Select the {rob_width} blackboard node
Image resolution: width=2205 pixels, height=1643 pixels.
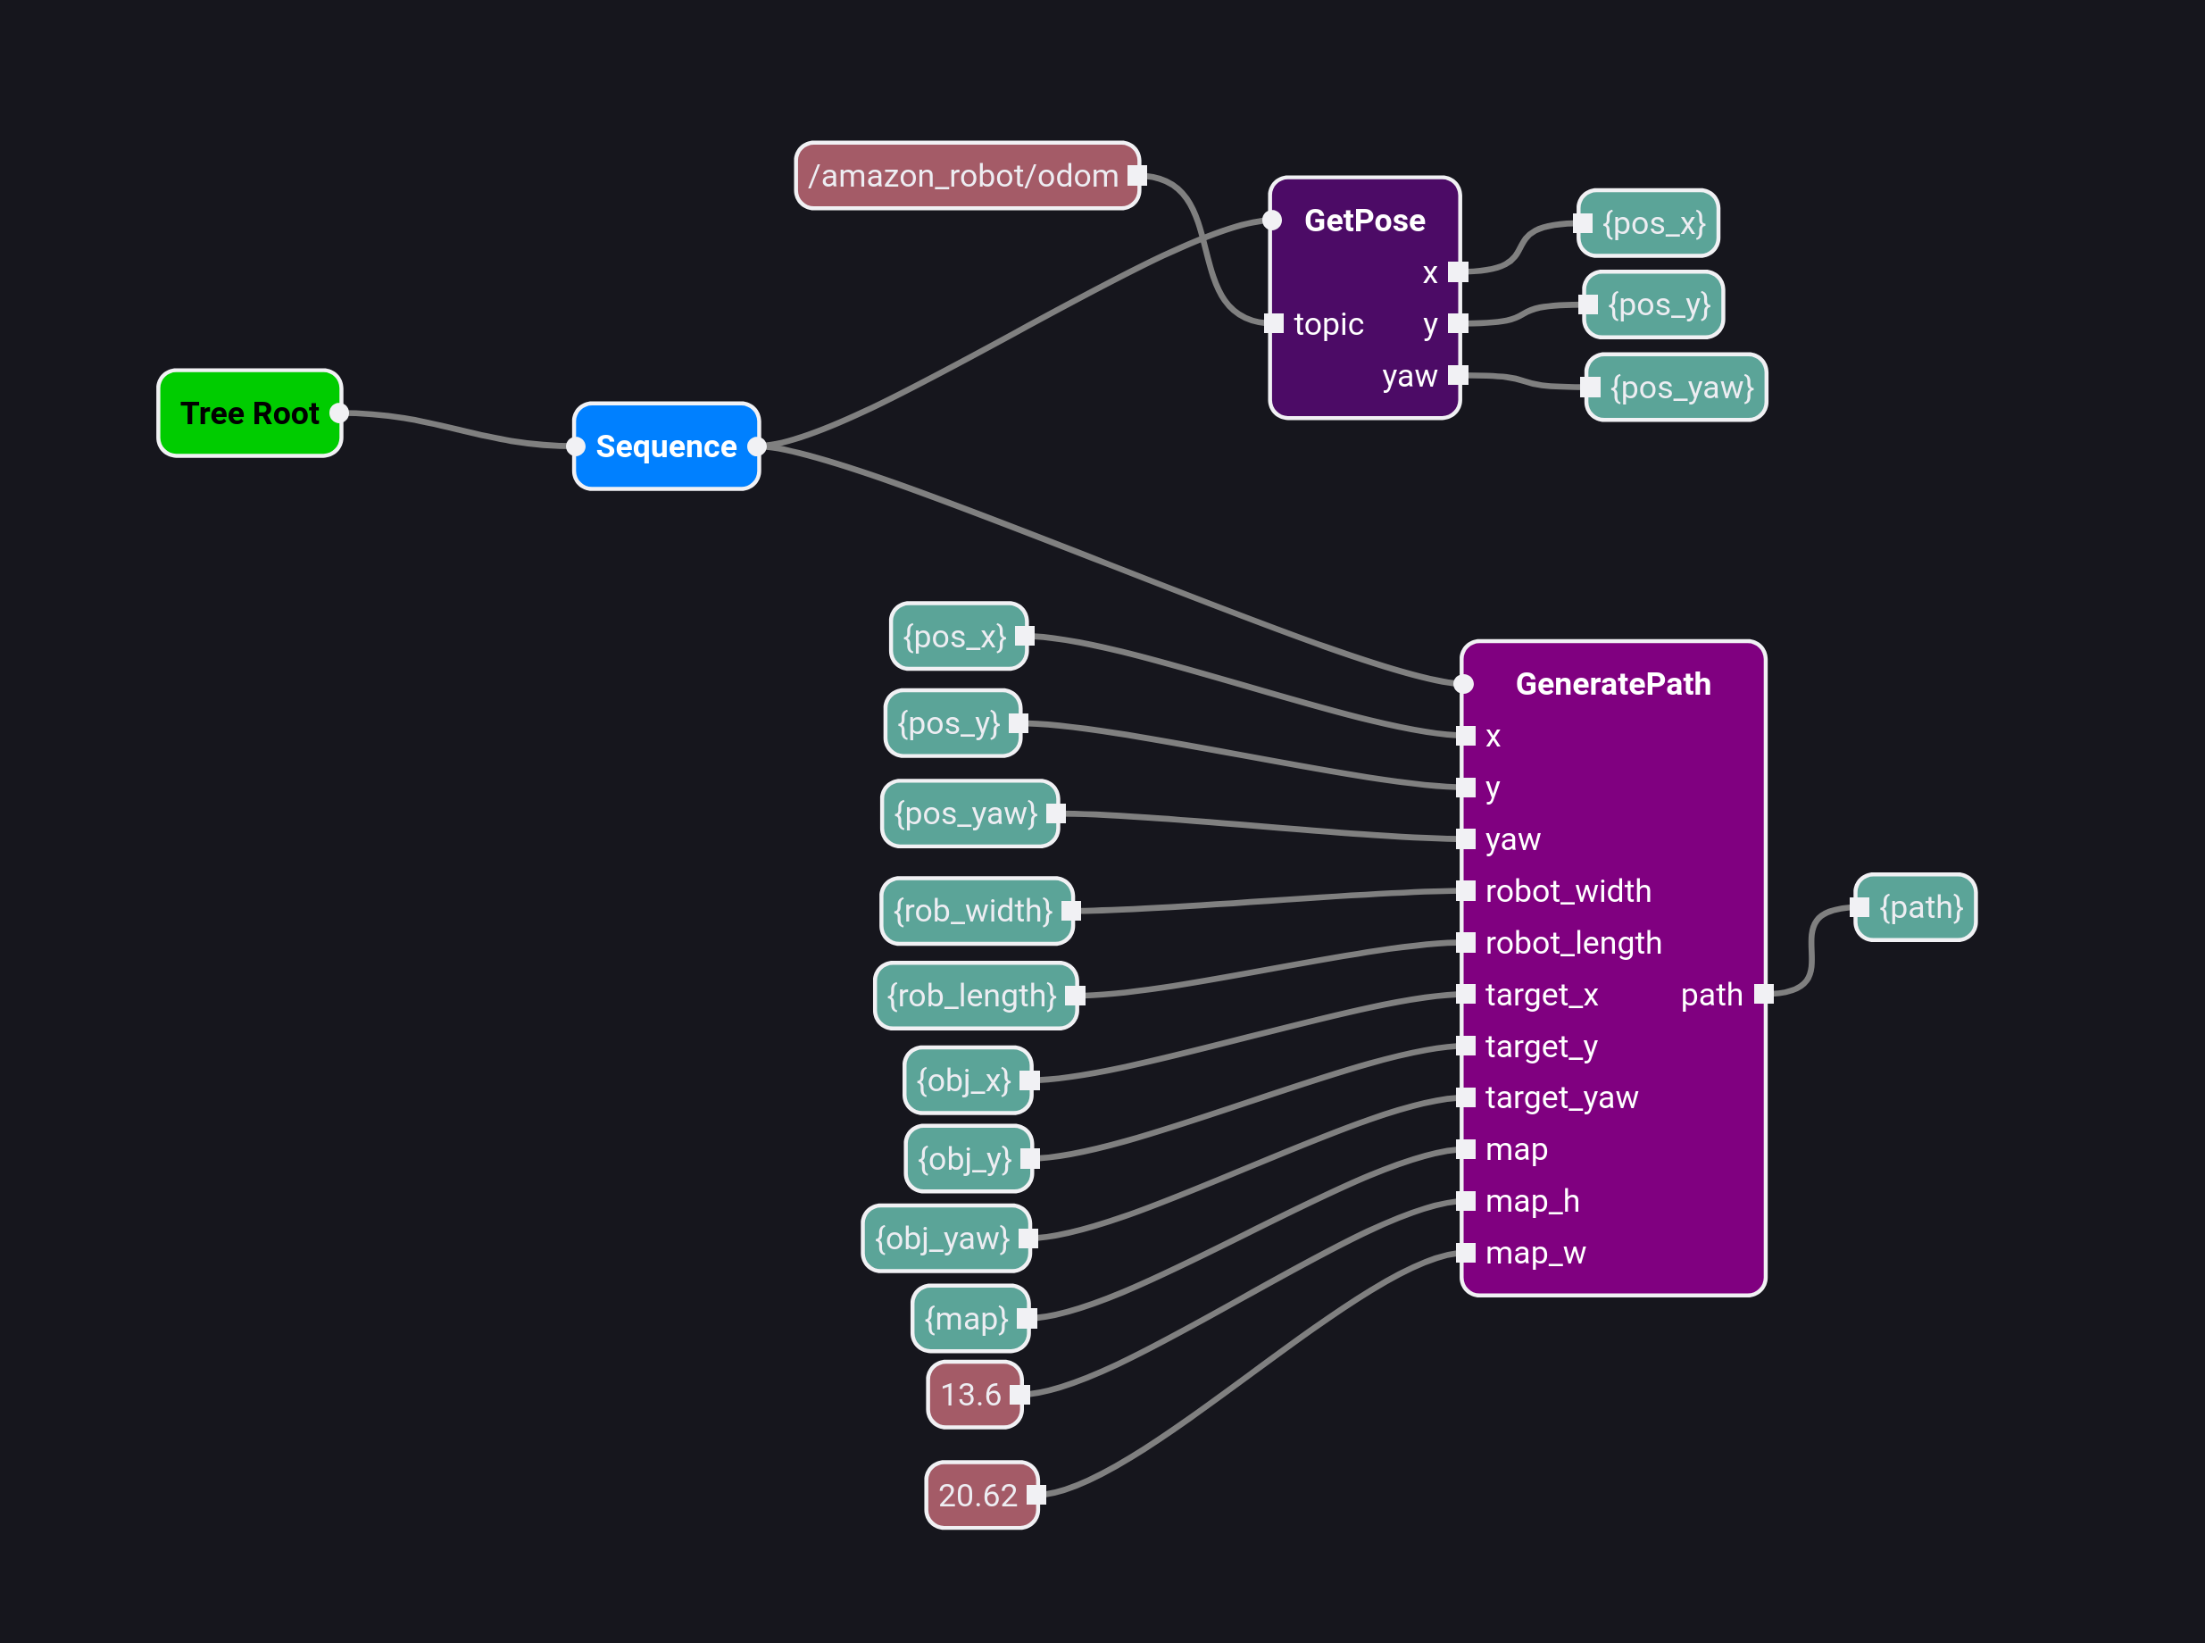click(978, 910)
